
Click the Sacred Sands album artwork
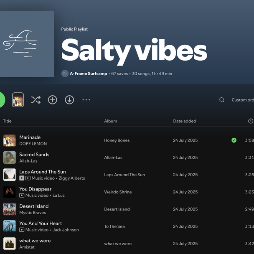[x=10, y=157]
